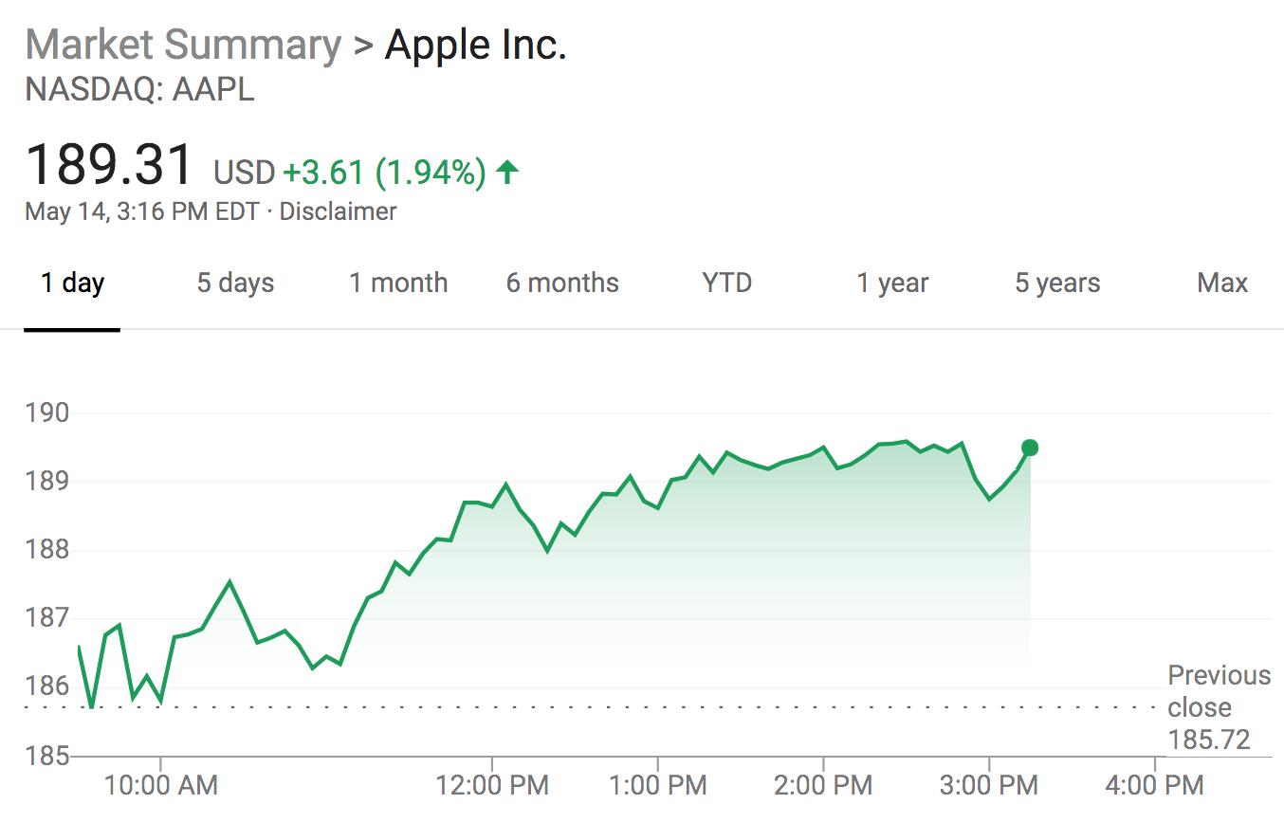
Task: Open the 1 month range tab
Action: 398,283
